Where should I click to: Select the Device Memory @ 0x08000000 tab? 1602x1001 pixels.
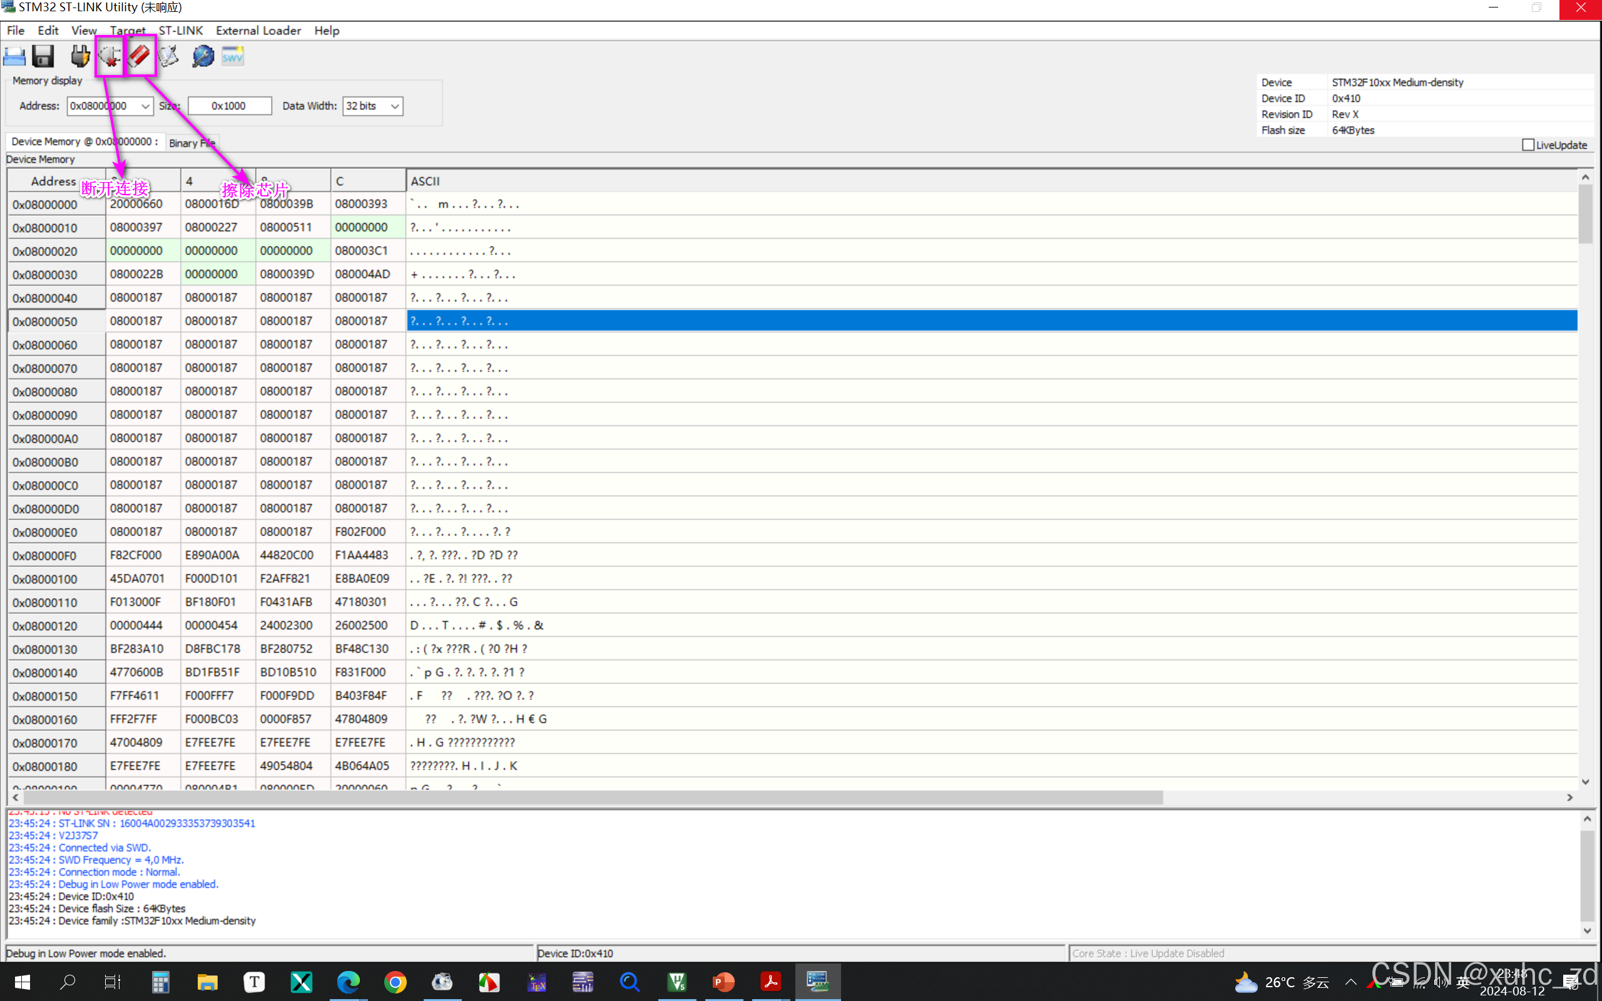[x=84, y=141]
